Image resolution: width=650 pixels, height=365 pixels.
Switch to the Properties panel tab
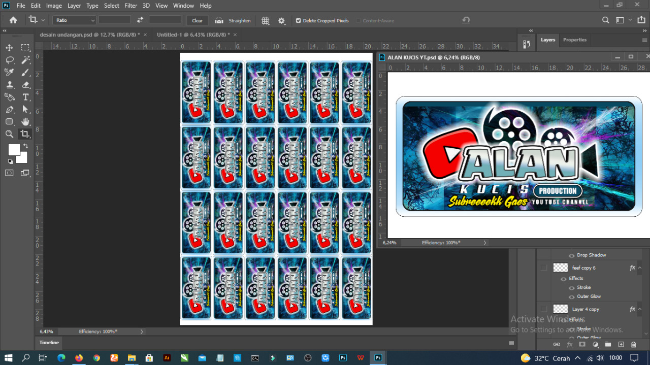(575, 40)
